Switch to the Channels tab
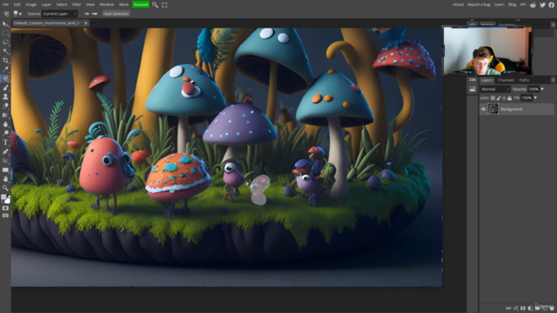The height and width of the screenshot is (313, 557). tap(506, 80)
